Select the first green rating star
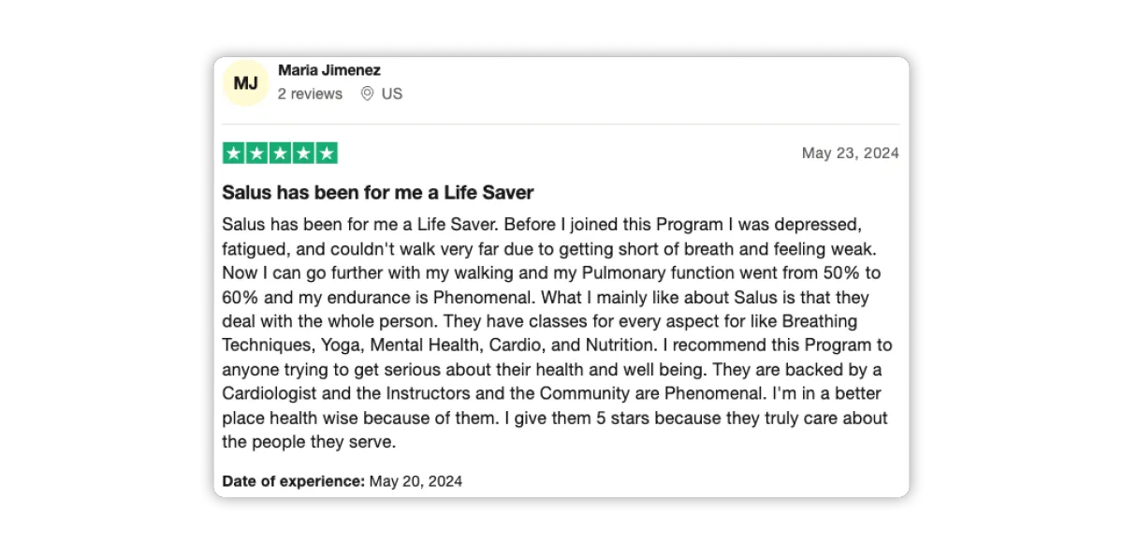Screen dimensions: 1123x544 tap(234, 154)
